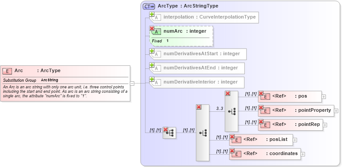Collapse the Arc element minus connector
Viewport: 342px width, 167px height.
pyautogui.click(x=132, y=83)
